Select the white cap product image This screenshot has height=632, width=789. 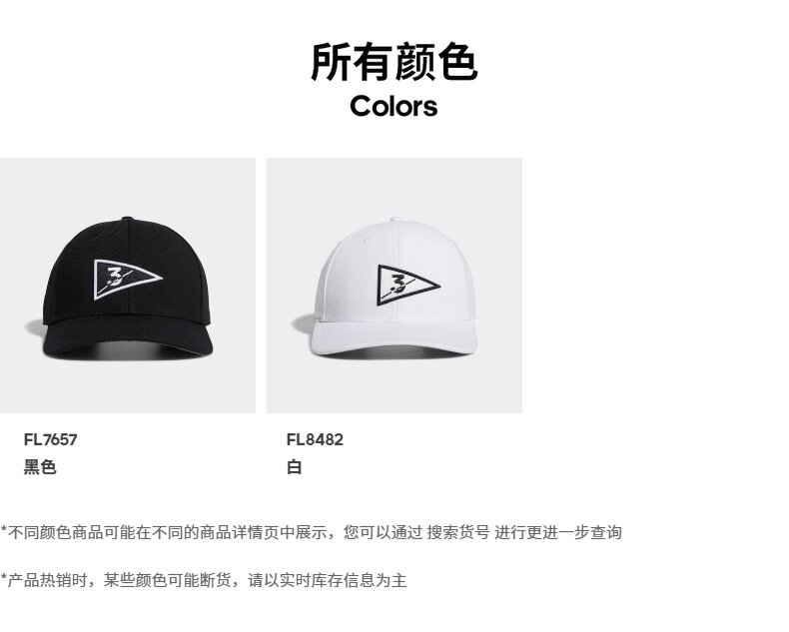tap(394, 286)
